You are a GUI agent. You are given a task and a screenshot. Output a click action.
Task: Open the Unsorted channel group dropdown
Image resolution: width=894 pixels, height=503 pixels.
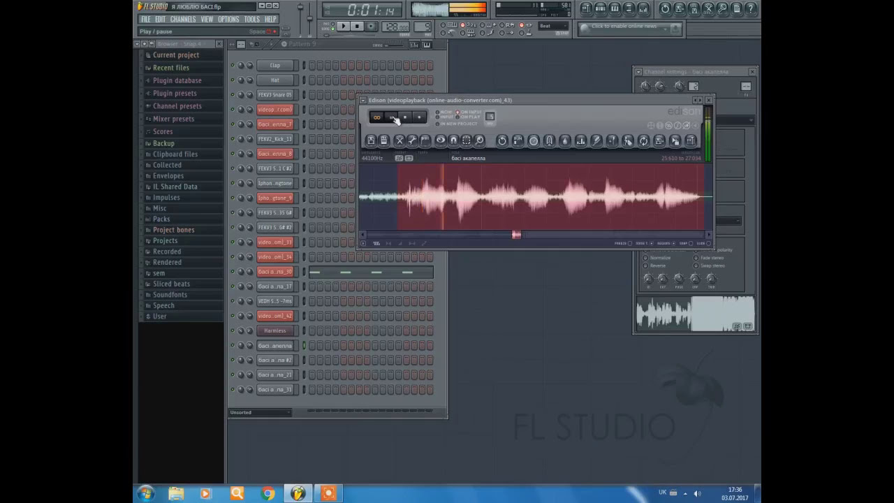pos(260,413)
